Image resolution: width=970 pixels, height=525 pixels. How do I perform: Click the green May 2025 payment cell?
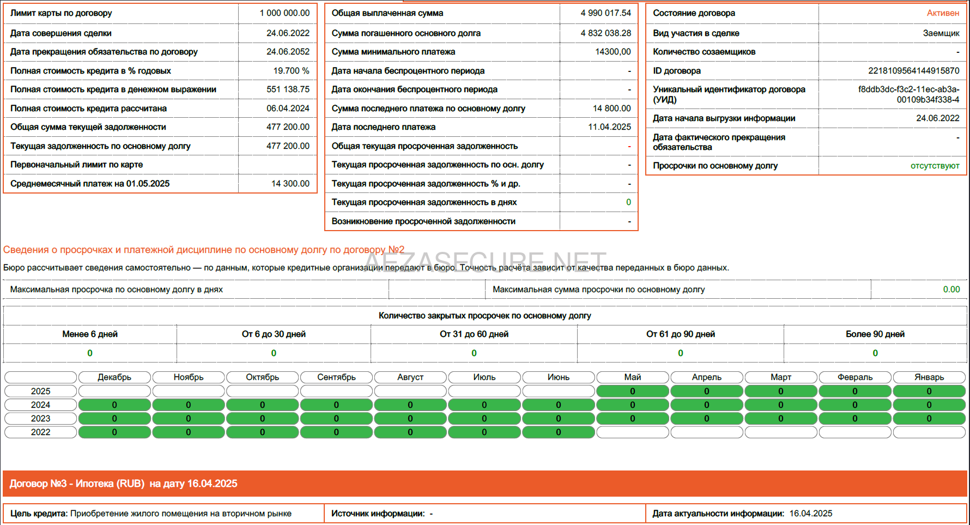coord(633,391)
